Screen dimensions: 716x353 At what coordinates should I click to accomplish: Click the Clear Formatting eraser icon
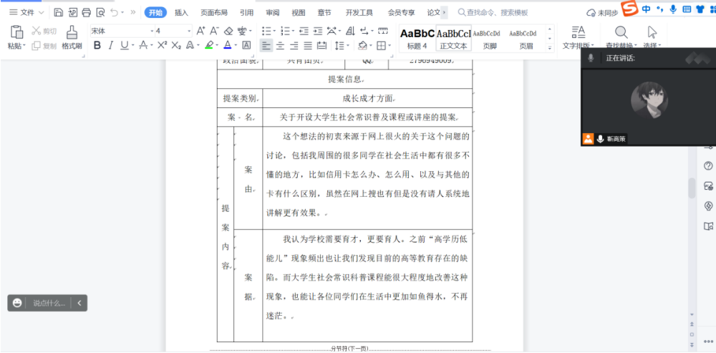point(228,31)
